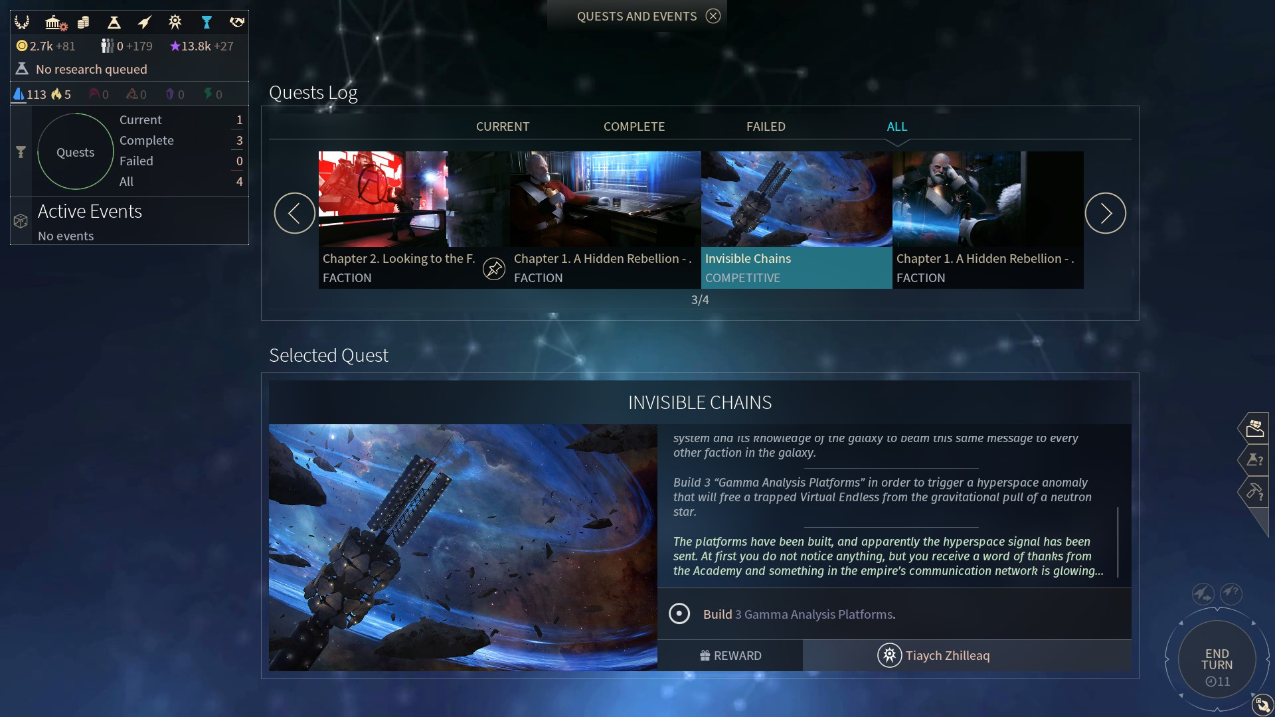Switch to COMPLETE quests tab
The height and width of the screenshot is (717, 1275).
click(634, 126)
